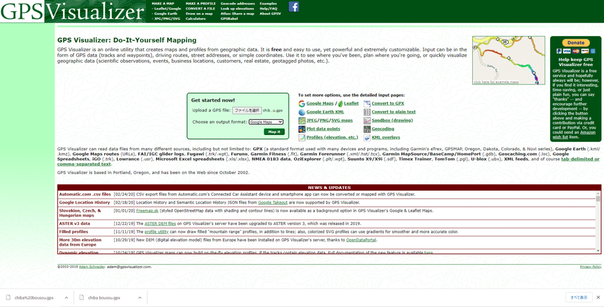Screen dimensions: 604x307
Task: Open GPSBabel in header menu
Action: tap(230, 19)
